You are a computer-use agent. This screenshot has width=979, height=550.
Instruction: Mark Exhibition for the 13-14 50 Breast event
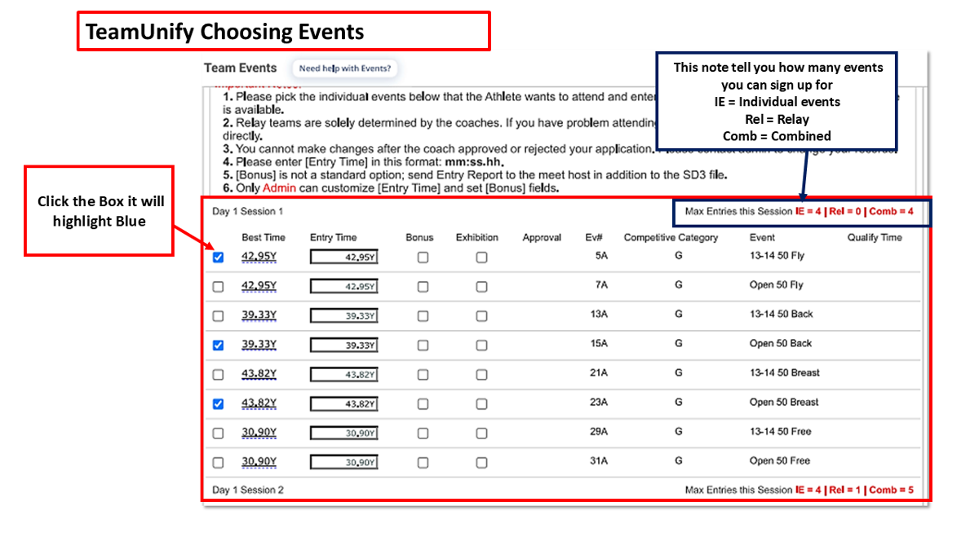[481, 375]
